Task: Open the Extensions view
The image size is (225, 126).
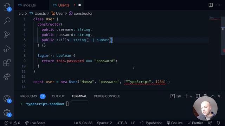Action: [x=7, y=63]
